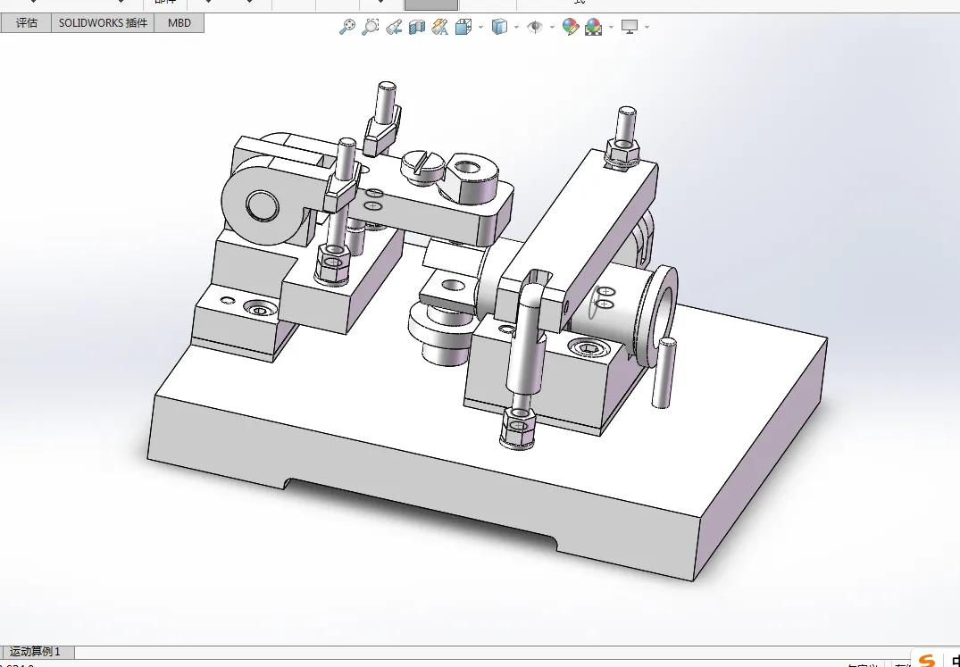This screenshot has height=667, width=960.
Task: Toggle the Section View tool
Action: pos(417,27)
